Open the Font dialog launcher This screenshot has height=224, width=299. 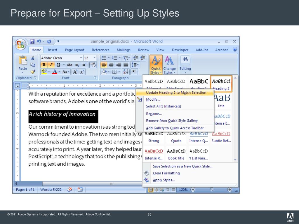point(95,78)
